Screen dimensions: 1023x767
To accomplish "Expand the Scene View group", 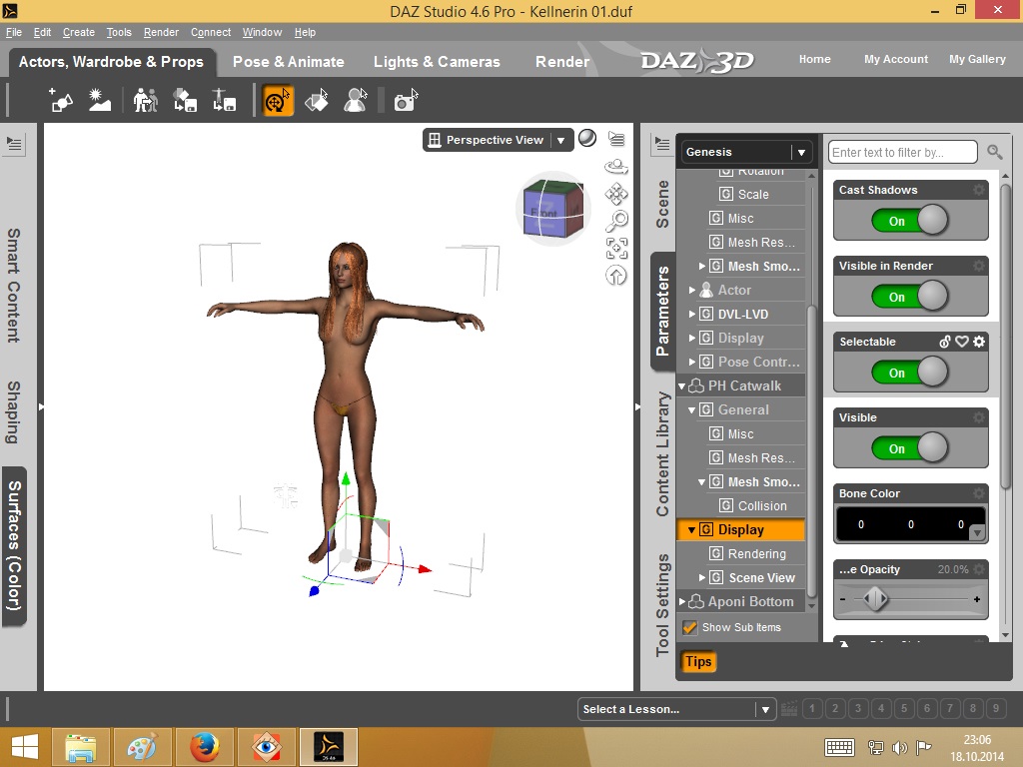I will point(702,578).
